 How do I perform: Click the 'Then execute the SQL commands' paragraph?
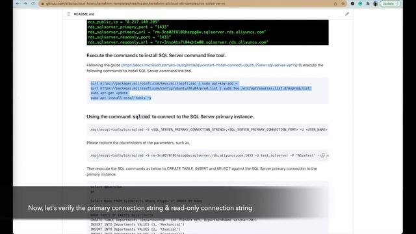click(201, 172)
